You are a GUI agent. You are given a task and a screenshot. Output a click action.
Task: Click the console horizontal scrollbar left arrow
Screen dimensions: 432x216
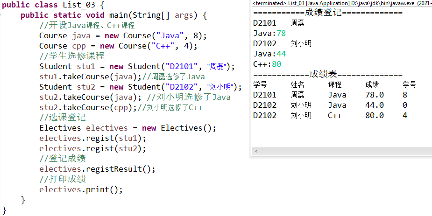coord(256,151)
